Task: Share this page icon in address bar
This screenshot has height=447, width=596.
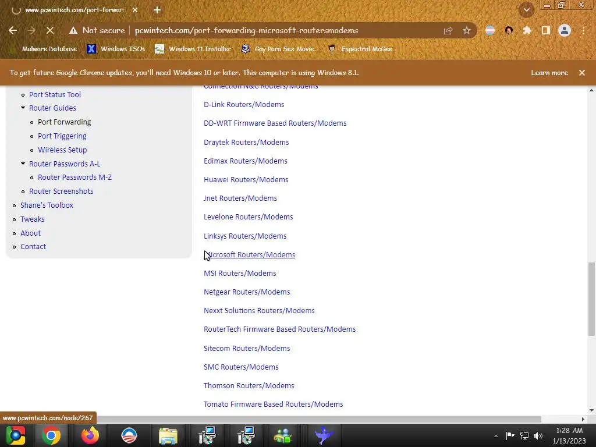Action: point(448,30)
